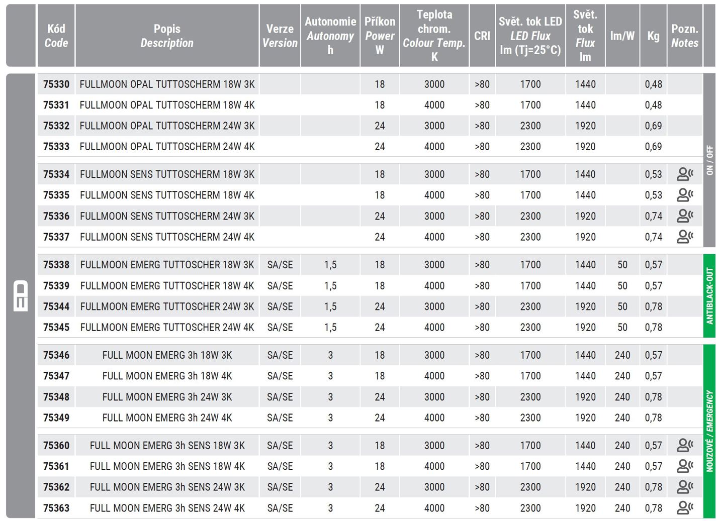Select product code 75344
The height and width of the screenshot is (521, 719).
coord(56,306)
